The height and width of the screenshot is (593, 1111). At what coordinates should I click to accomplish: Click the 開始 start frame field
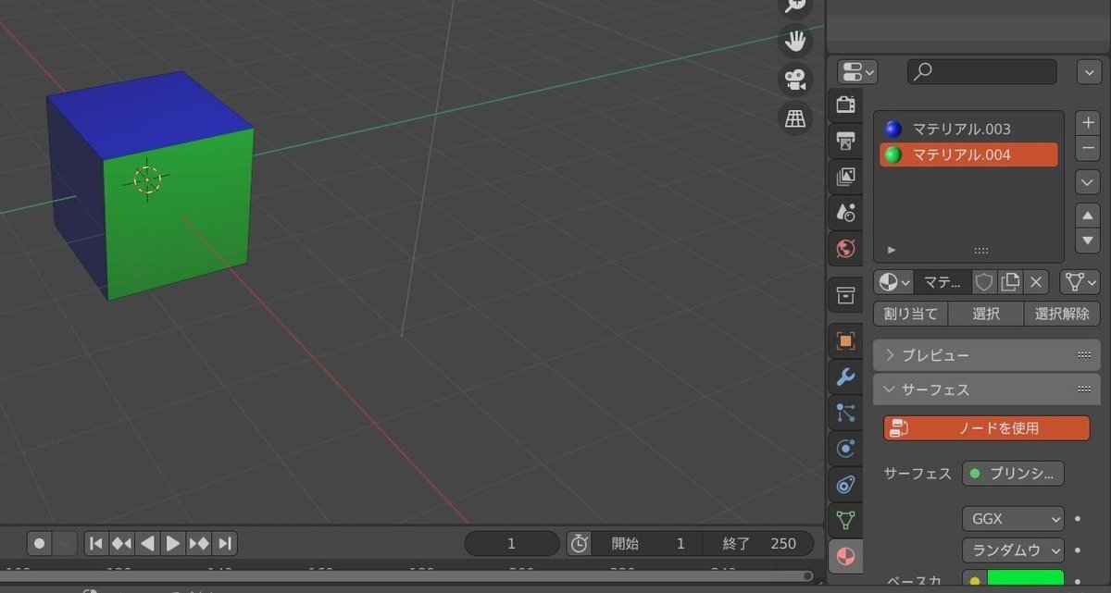646,543
